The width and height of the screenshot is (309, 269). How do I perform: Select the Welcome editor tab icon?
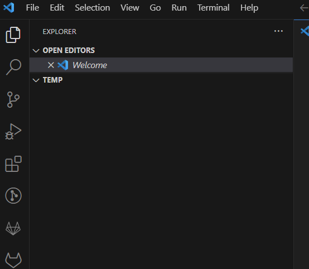305,31
